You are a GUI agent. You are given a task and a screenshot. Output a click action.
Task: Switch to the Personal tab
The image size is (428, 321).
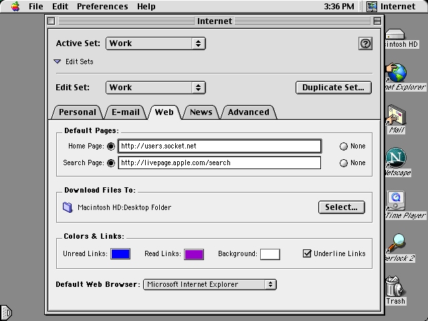78,112
